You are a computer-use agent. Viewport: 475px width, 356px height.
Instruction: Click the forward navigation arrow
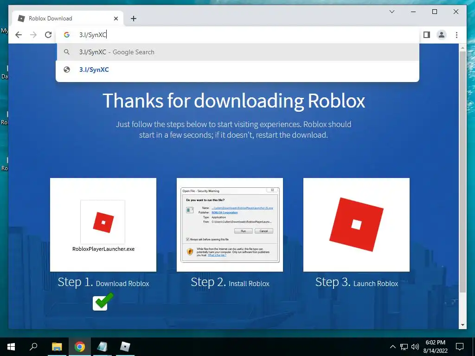(33, 35)
